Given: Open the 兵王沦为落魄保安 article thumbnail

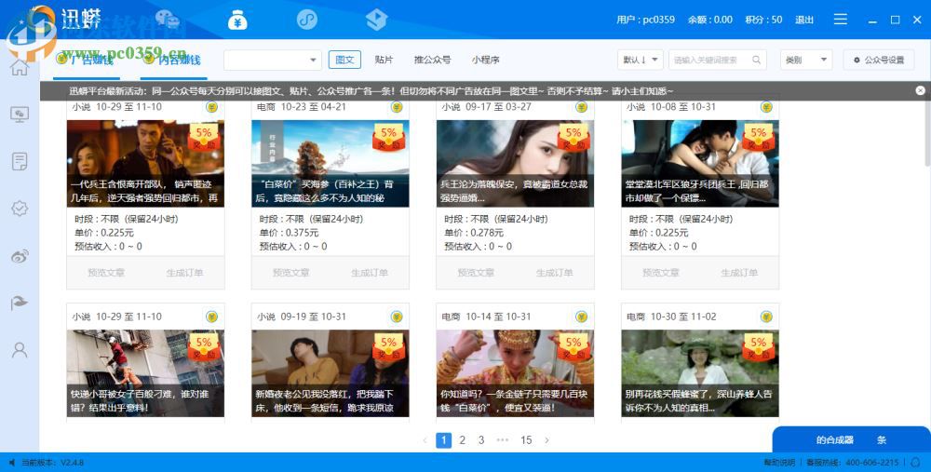Looking at the screenshot, I should click(x=516, y=163).
